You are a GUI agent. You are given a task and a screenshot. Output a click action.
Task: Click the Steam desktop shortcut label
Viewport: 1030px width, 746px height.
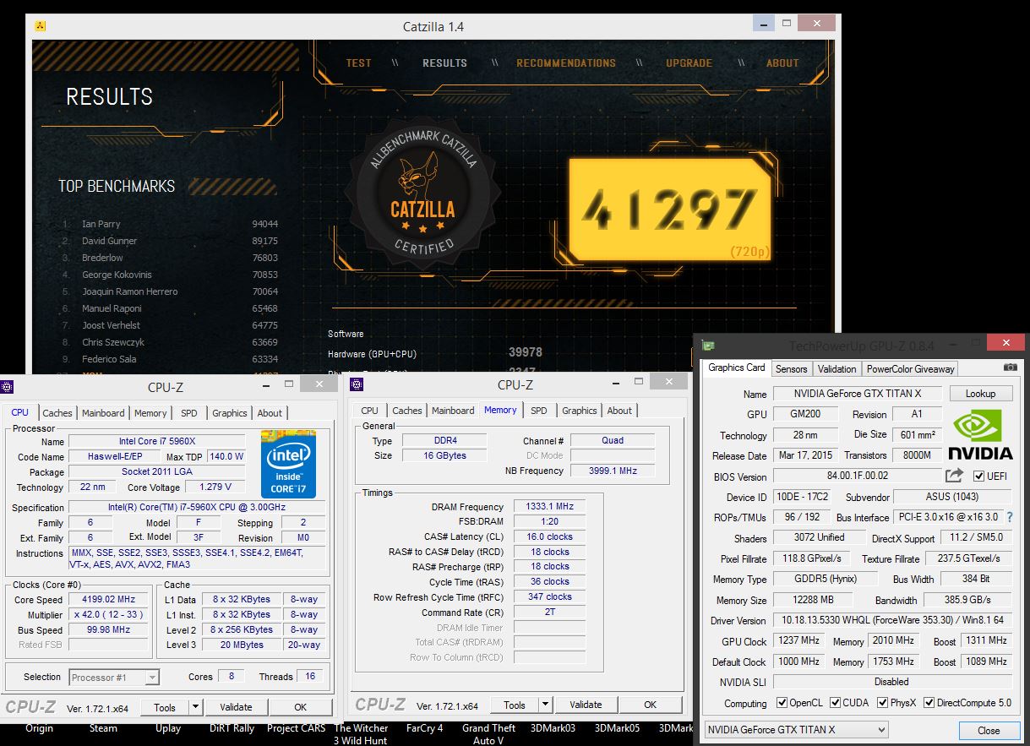pos(104,728)
